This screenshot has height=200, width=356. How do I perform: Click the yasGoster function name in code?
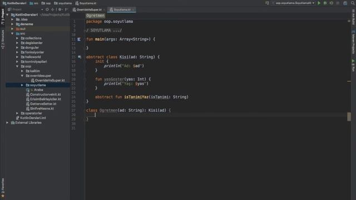[x=114, y=79]
